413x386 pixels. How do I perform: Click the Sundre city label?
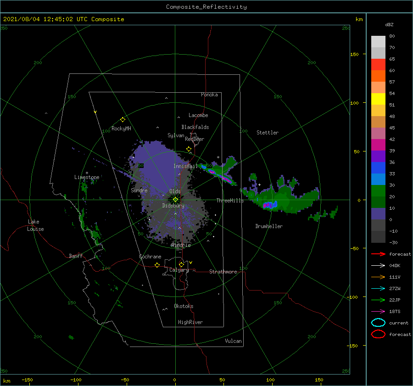pos(139,190)
